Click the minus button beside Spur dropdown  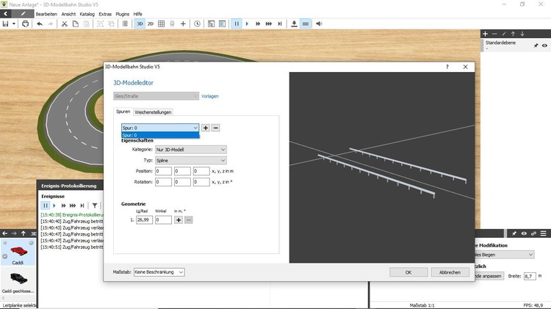[216, 128]
